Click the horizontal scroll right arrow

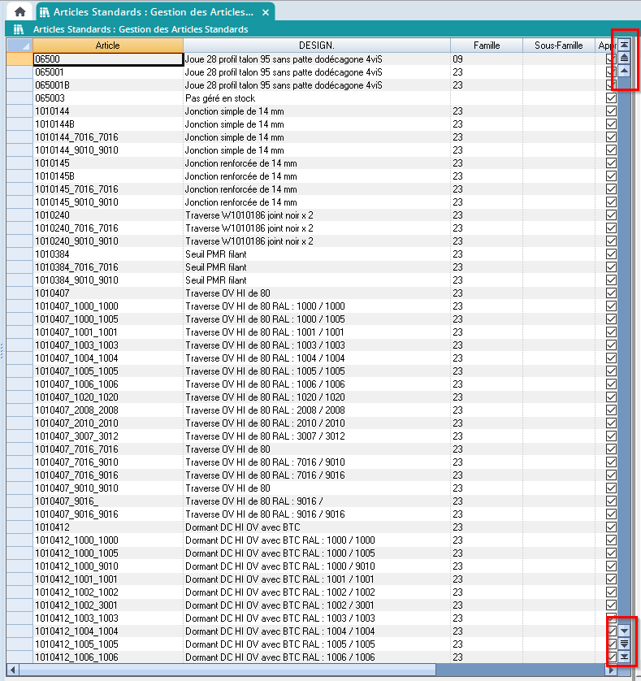612,670
